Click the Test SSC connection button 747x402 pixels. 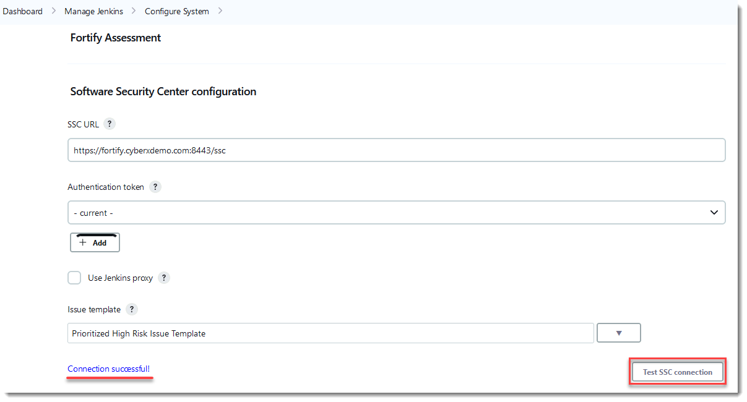click(677, 372)
